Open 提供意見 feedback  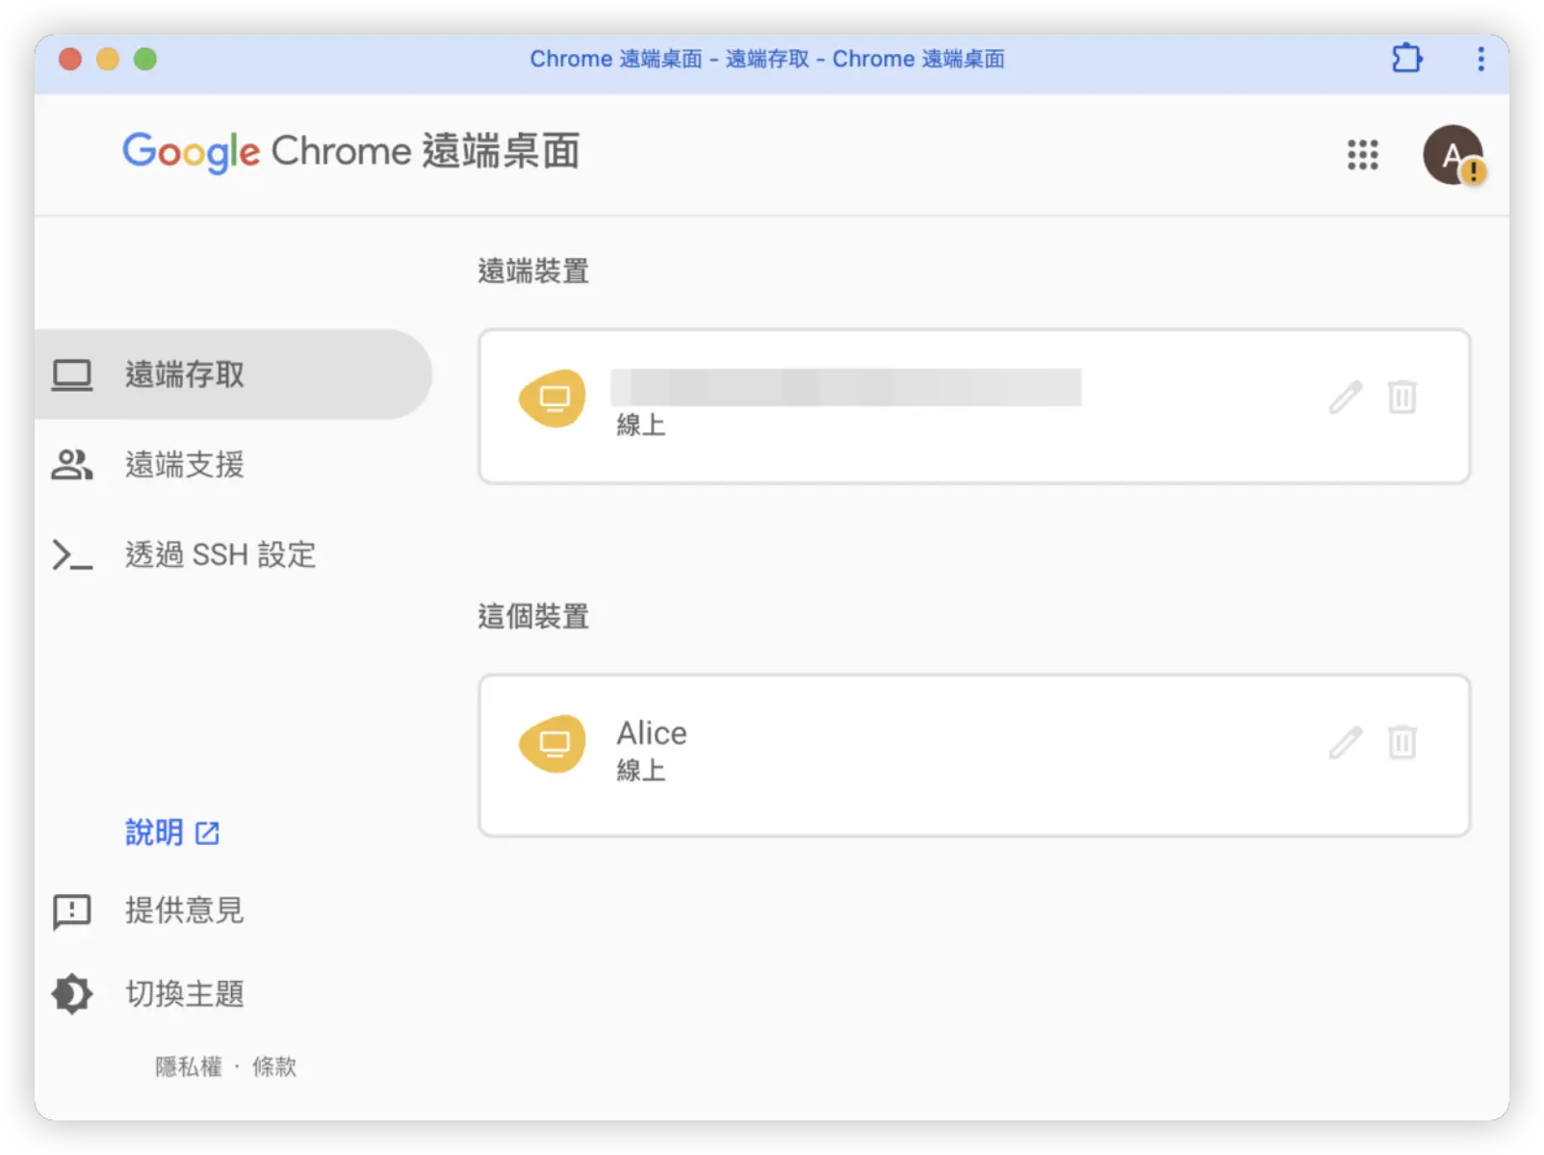point(184,911)
